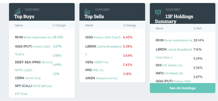
Task: Click the Top Sells falling chart icon
Action: (88, 11)
